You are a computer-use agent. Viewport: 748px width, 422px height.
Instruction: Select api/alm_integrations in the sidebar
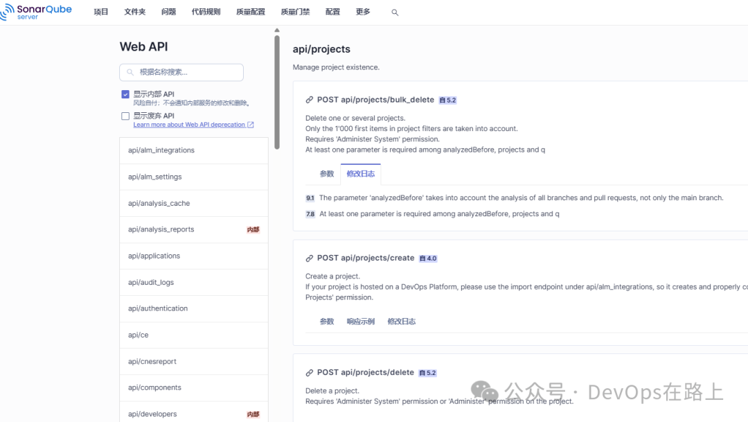click(x=159, y=150)
